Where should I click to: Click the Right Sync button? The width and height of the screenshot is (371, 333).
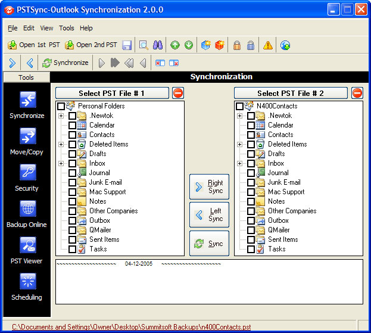209,186
